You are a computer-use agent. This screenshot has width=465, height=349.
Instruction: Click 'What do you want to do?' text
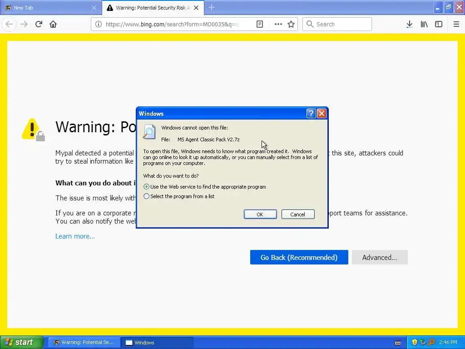point(171,176)
